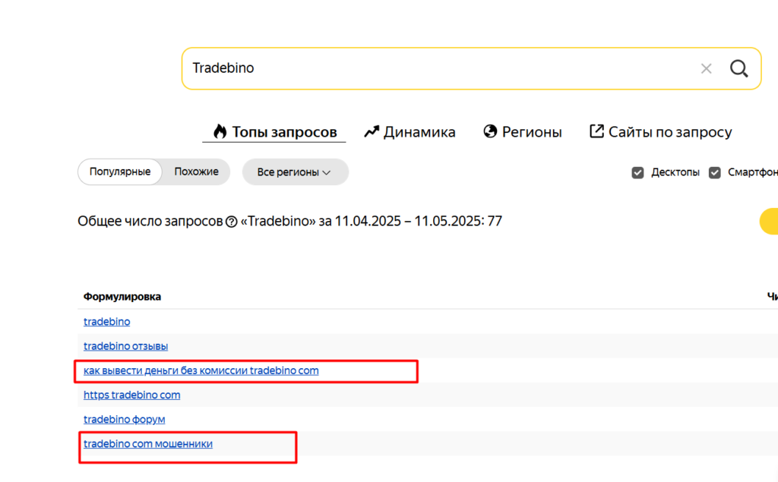The height and width of the screenshot is (482, 778).
Task: Click the Формулировка column header
Action: [x=122, y=297]
